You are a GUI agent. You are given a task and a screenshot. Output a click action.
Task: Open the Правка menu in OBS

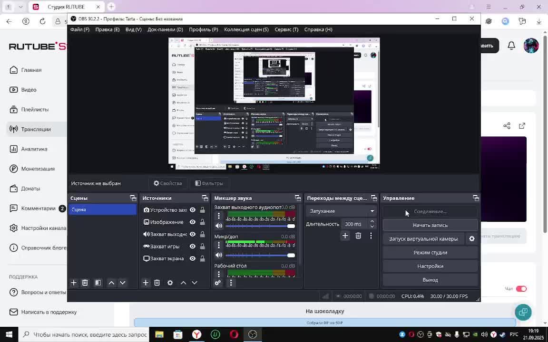108,29
